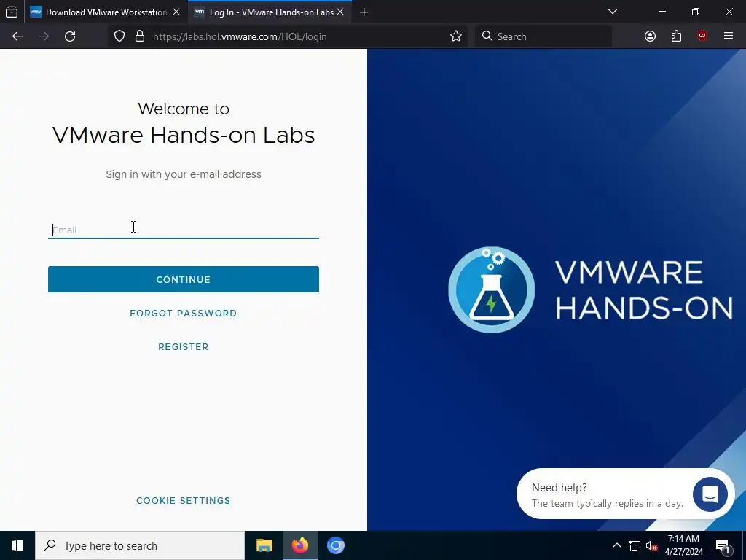The image size is (746, 560).
Task: Open the chat help bubble icon
Action: 710,494
